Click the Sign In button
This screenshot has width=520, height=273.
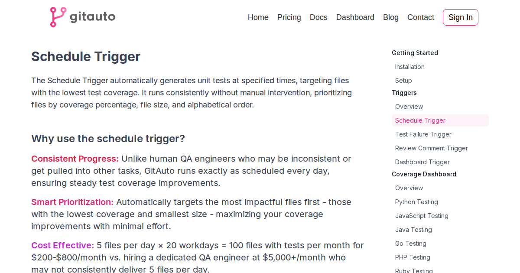[460, 17]
